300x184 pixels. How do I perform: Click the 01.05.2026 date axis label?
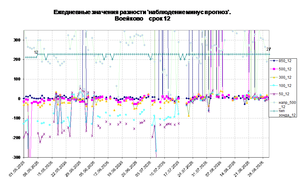coord(17,169)
